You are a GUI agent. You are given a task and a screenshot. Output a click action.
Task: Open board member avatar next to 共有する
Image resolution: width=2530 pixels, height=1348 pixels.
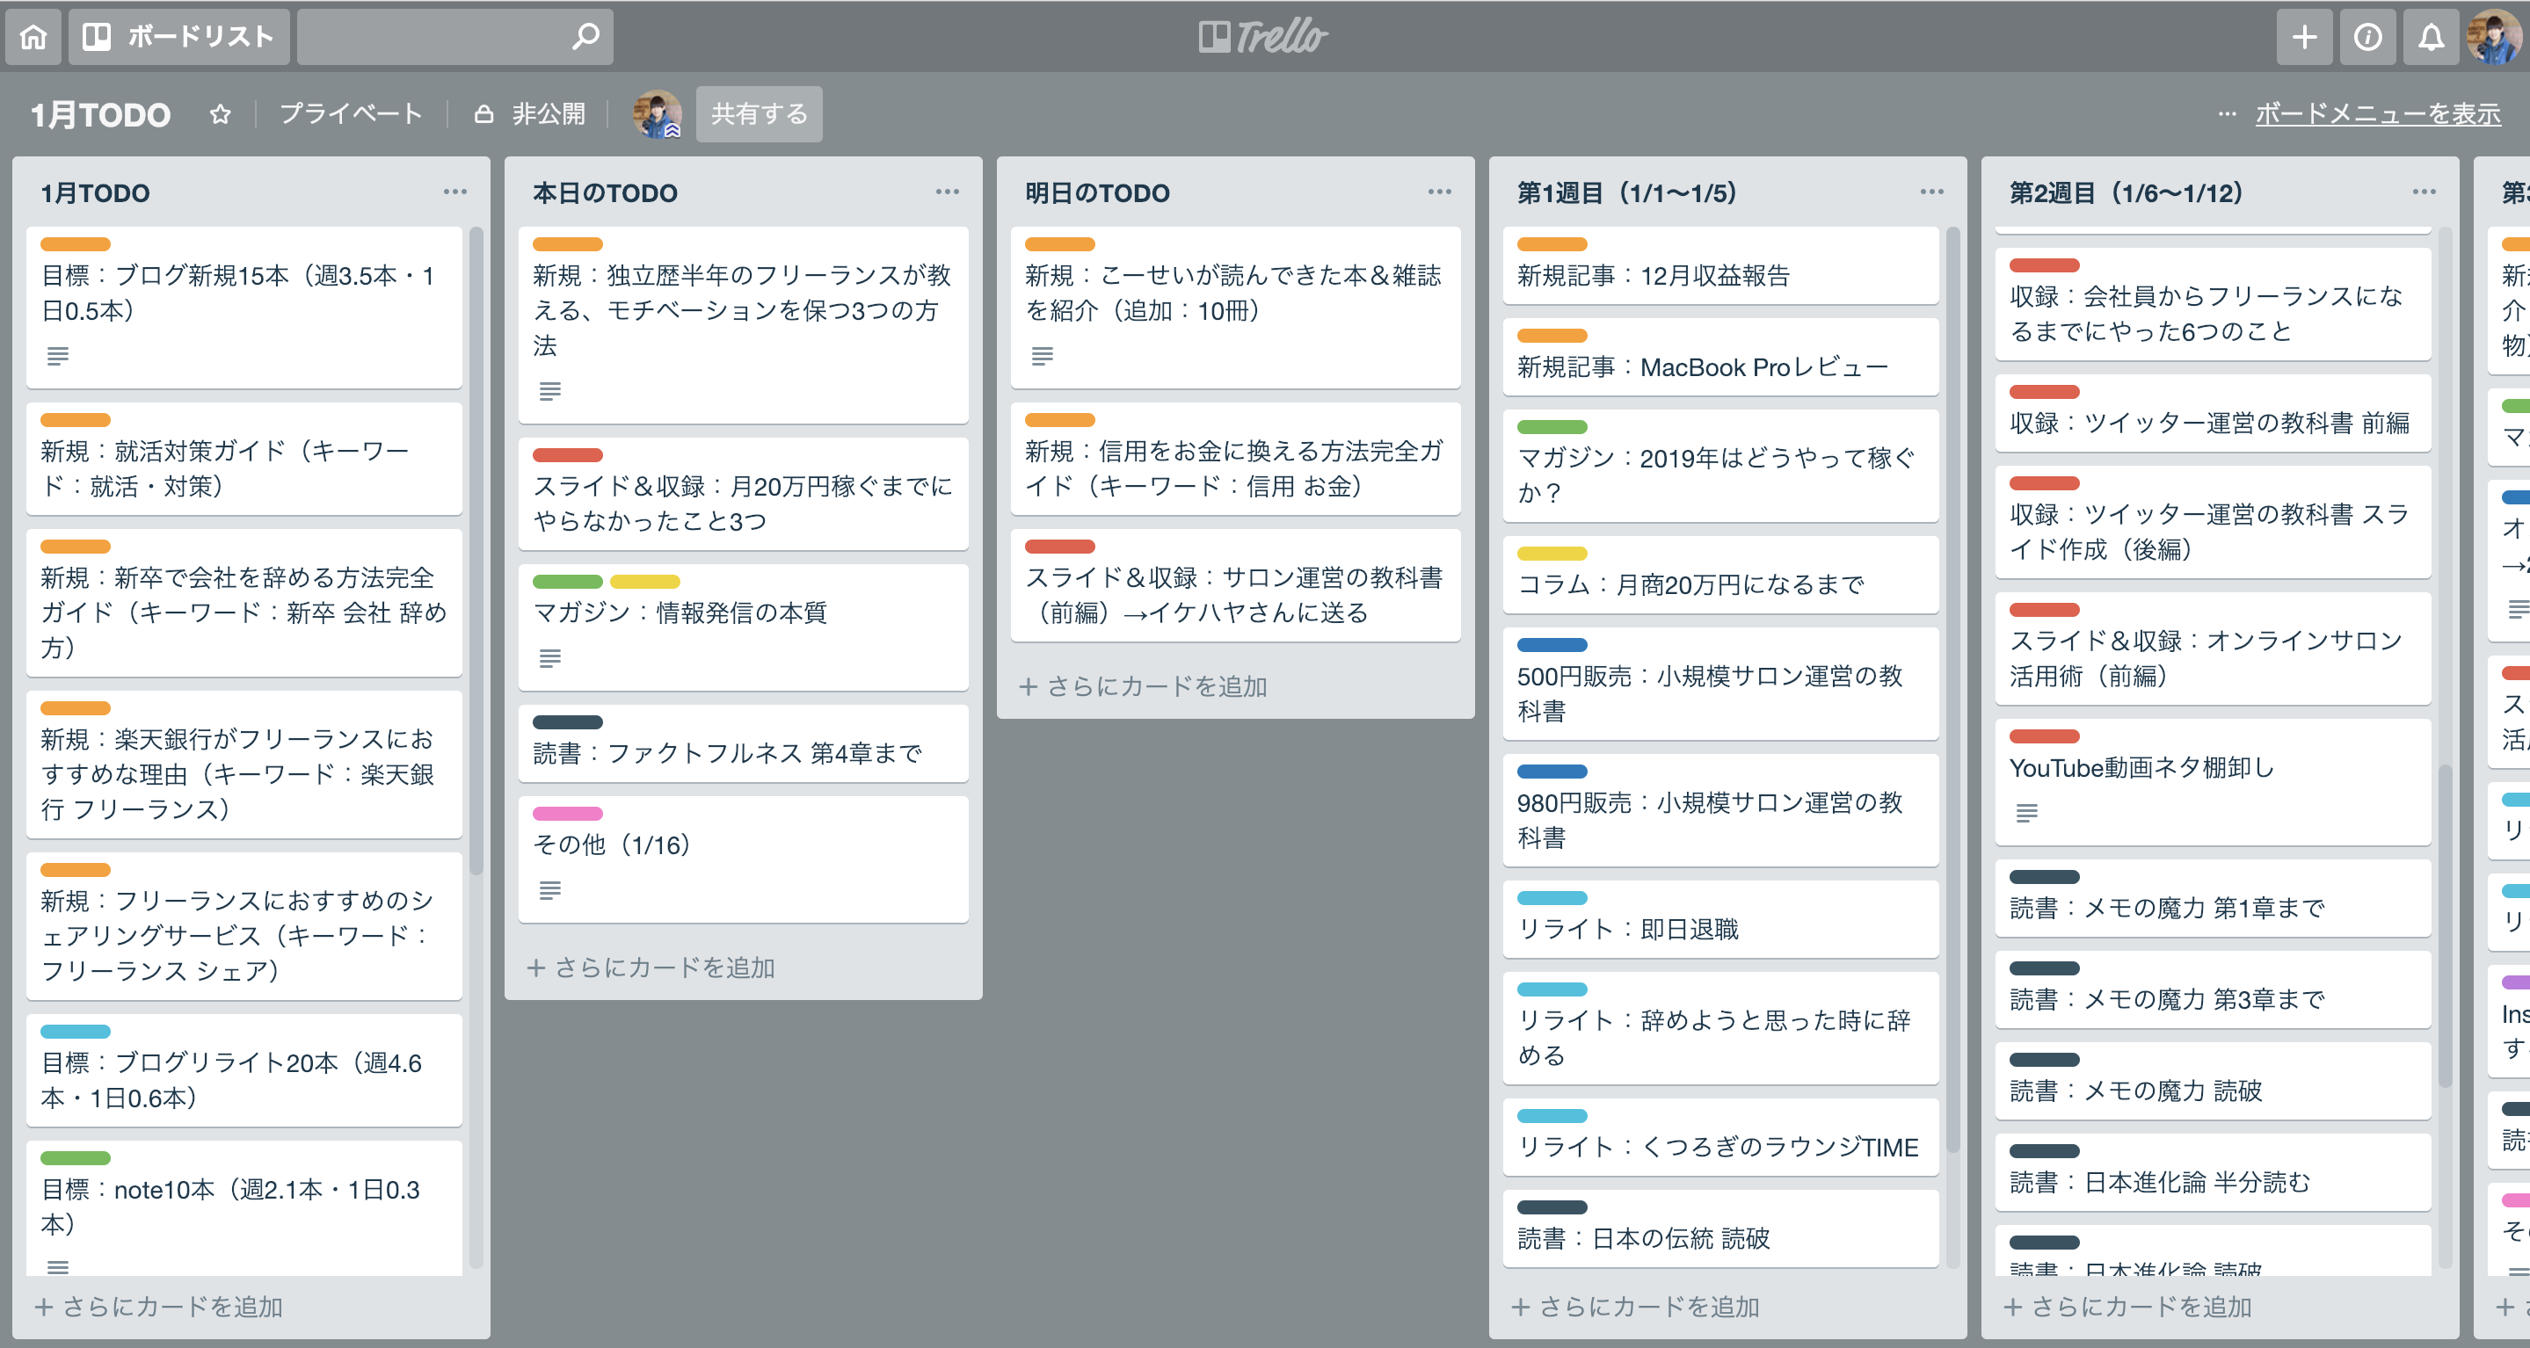[x=657, y=114]
